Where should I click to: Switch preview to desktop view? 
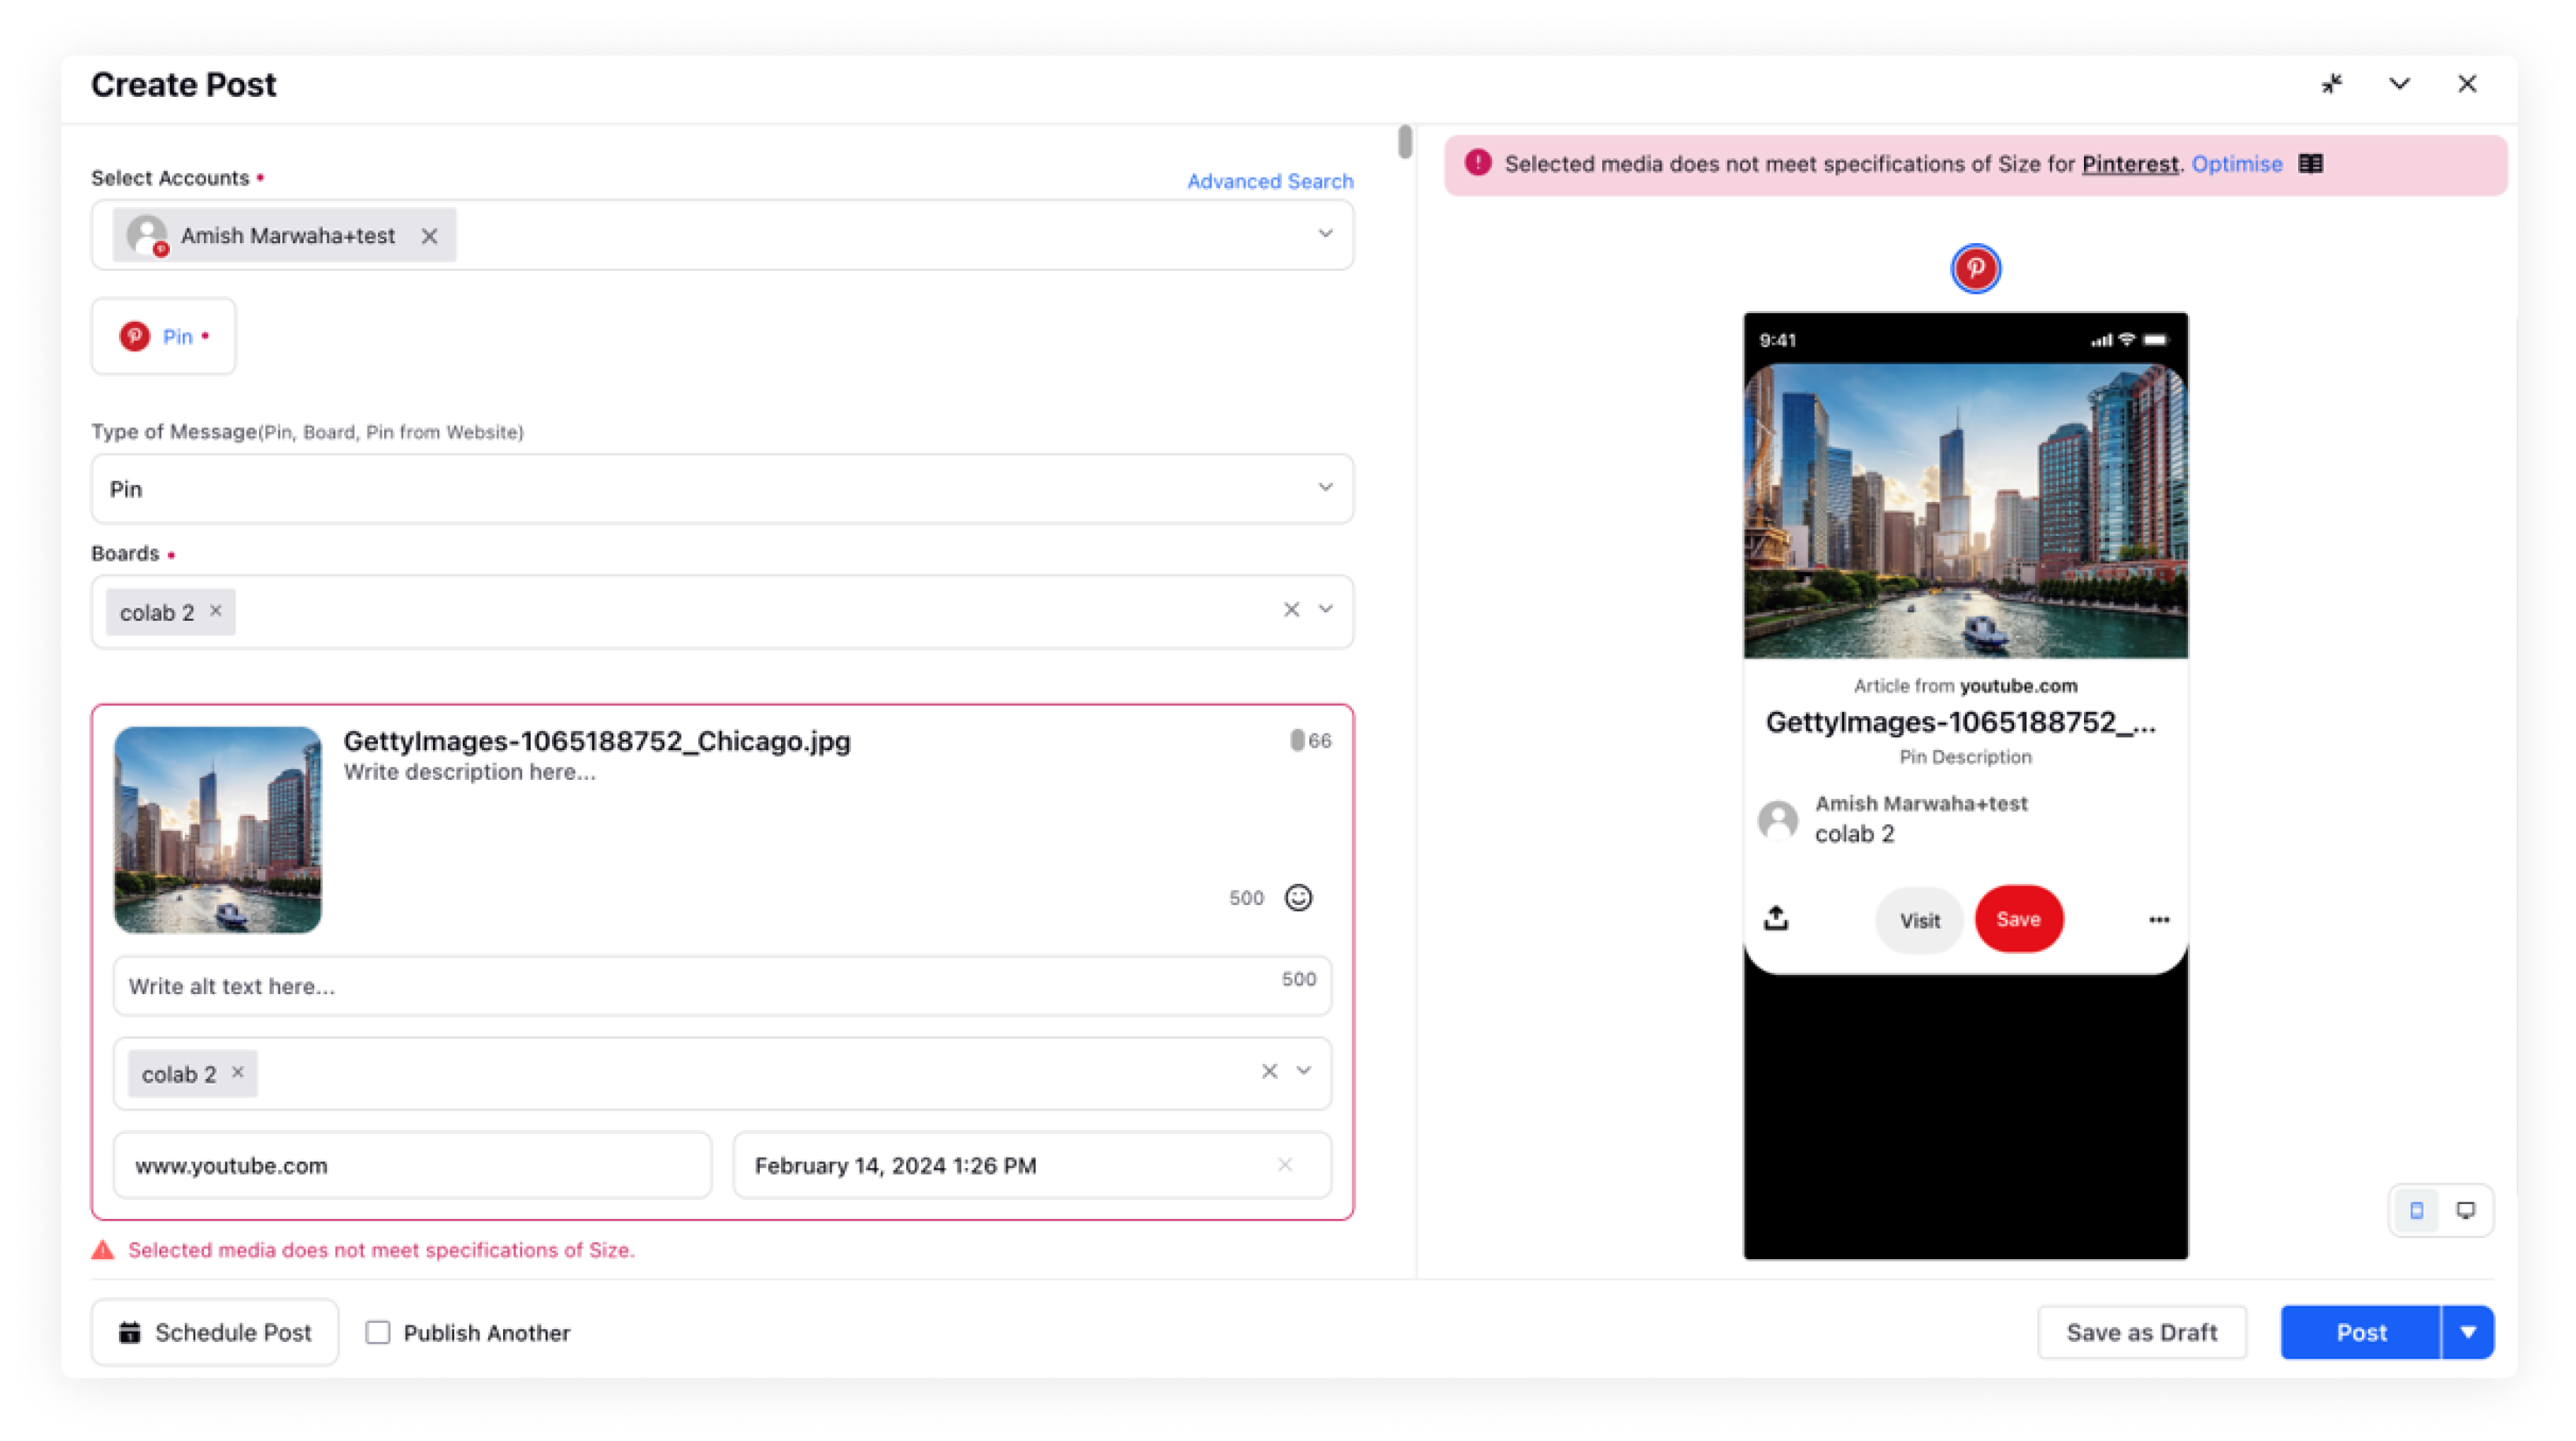click(2466, 1209)
